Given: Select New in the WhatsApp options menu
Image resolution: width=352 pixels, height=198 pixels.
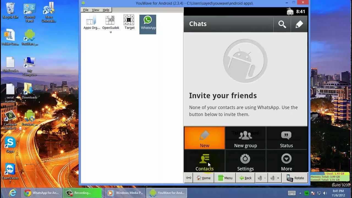Looking at the screenshot, I should (x=205, y=138).
